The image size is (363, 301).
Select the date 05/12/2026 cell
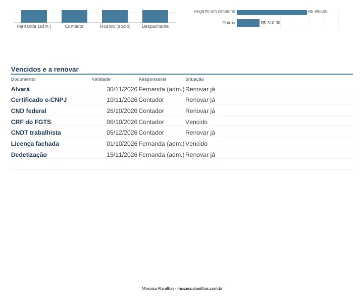[122, 133]
